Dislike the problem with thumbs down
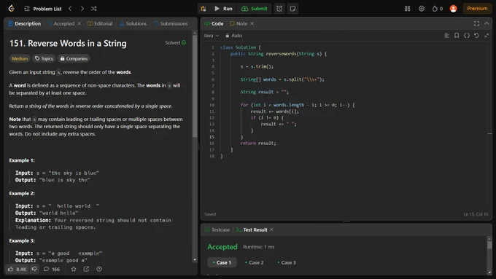The image size is (496, 279). pyautogui.click(x=34, y=270)
